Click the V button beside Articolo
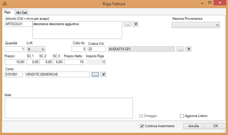Viewport: 228px width, 135px height. (136, 24)
